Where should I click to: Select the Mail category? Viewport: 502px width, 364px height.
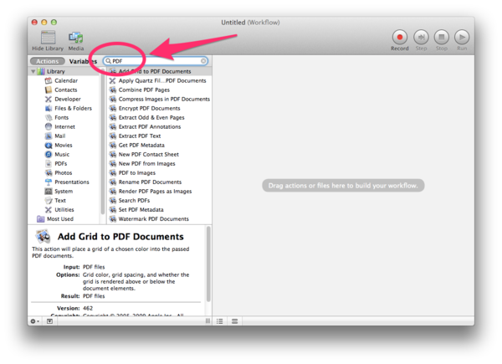coord(60,136)
